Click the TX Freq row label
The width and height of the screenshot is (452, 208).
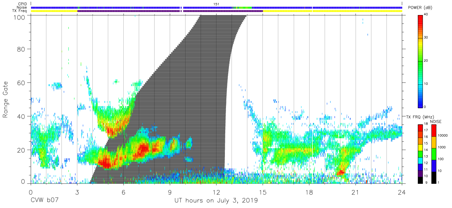click(19, 11)
